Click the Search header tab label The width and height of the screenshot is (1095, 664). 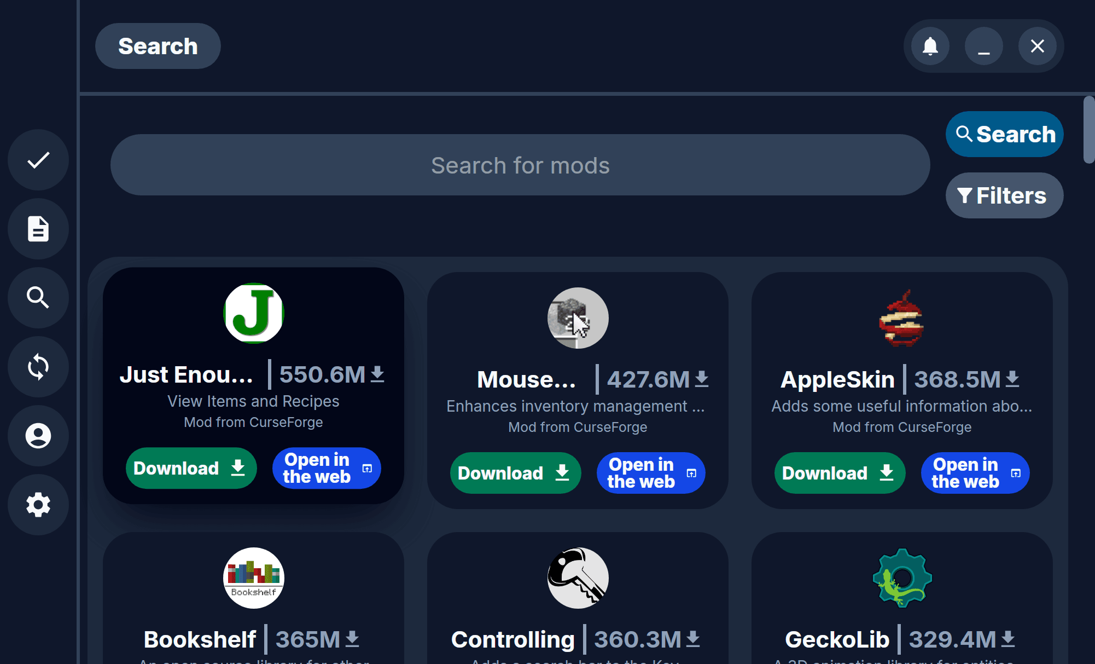158,46
